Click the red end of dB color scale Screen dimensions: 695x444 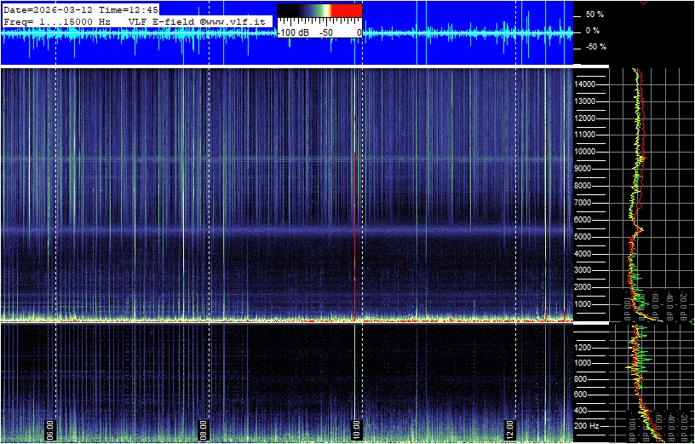click(346, 11)
